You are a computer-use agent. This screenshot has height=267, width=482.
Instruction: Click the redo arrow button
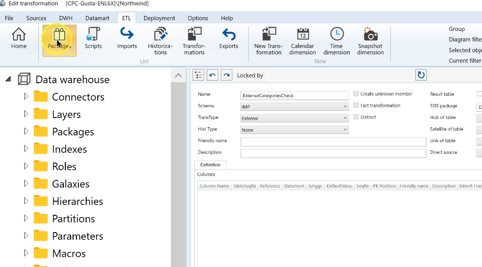tap(226, 75)
